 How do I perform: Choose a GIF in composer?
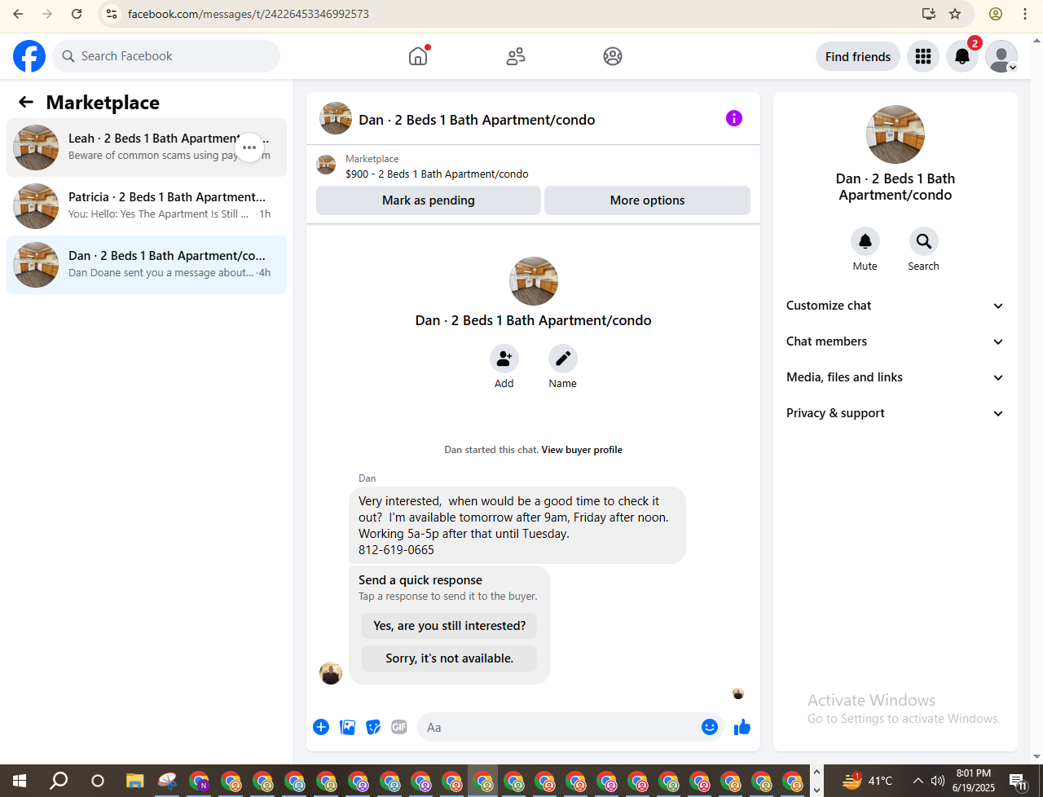[399, 727]
